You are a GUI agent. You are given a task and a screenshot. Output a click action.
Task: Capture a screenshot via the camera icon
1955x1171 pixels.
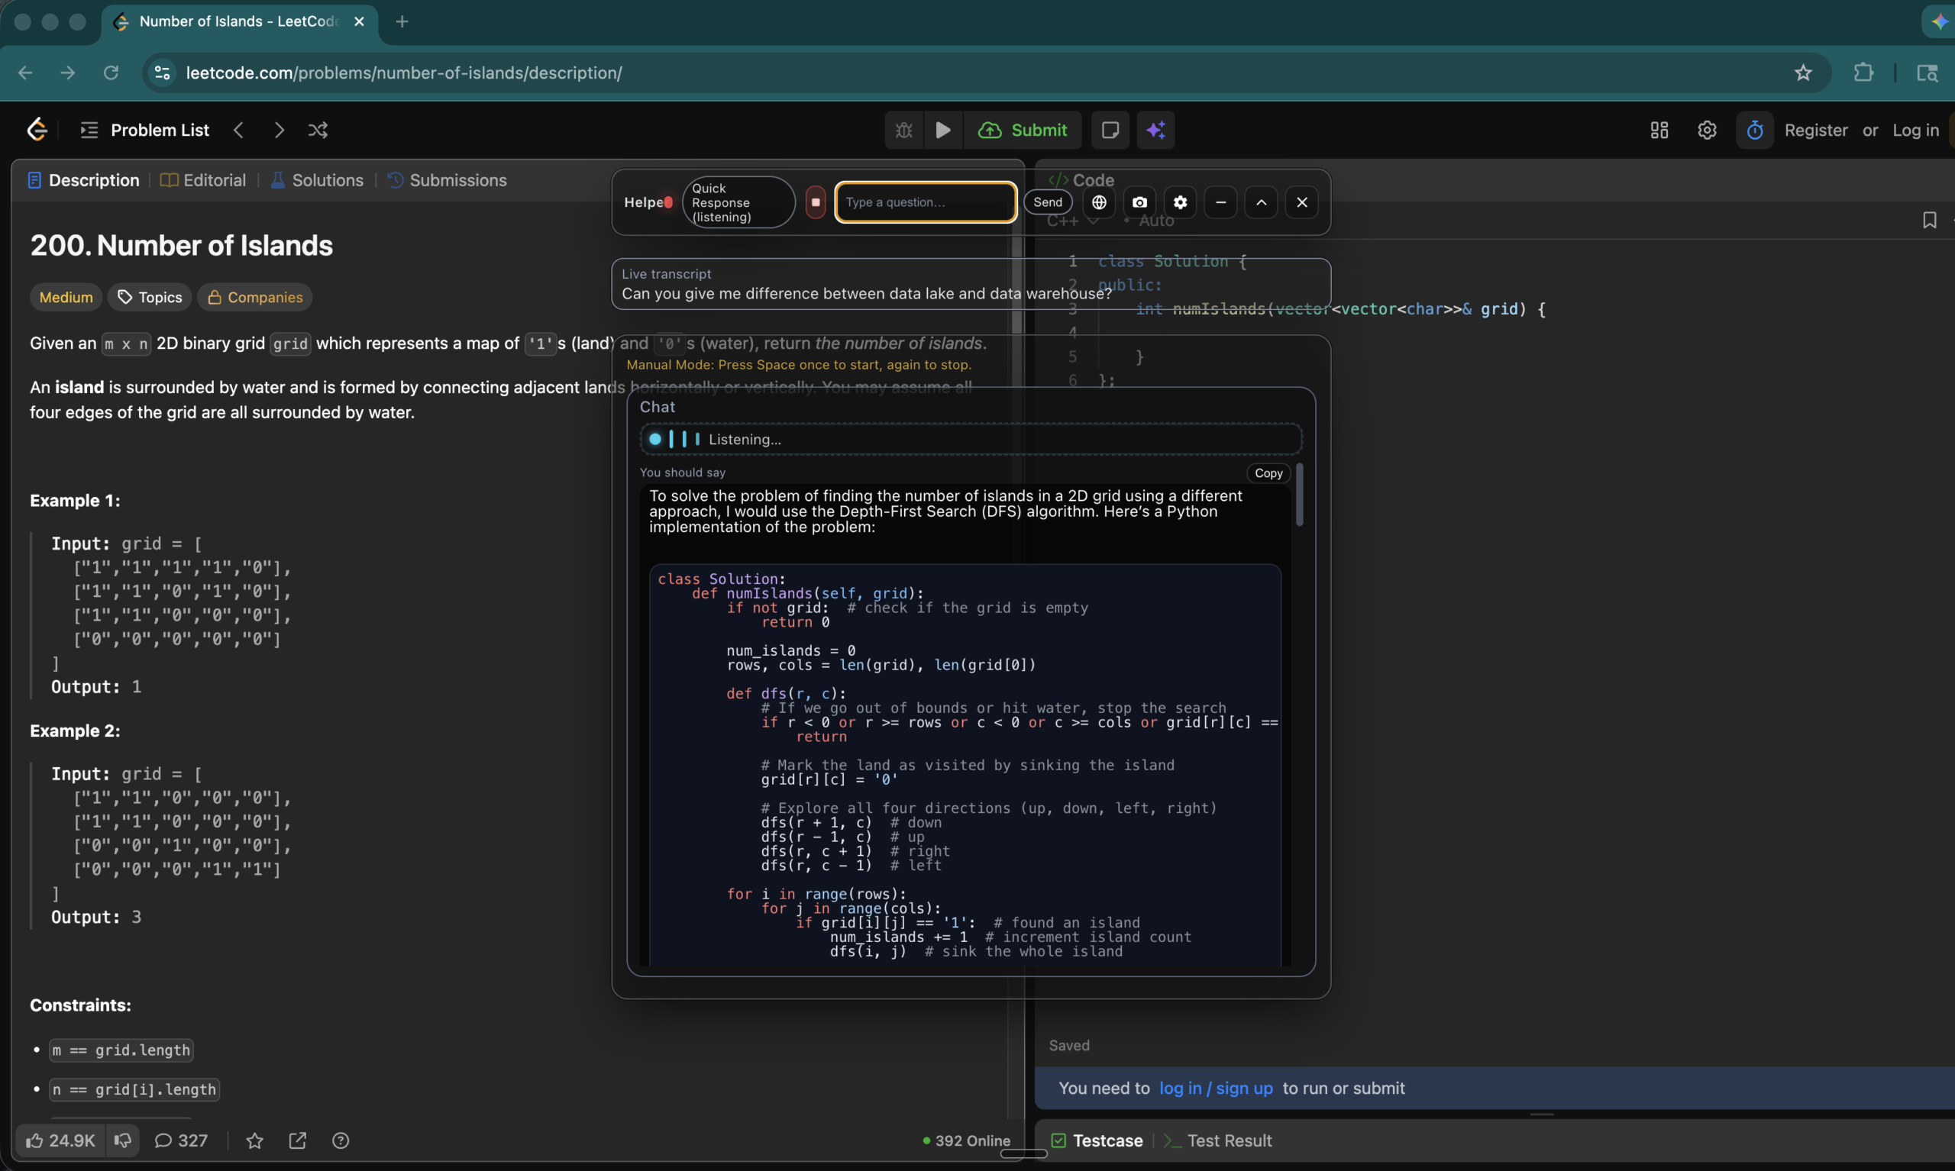pos(1139,202)
